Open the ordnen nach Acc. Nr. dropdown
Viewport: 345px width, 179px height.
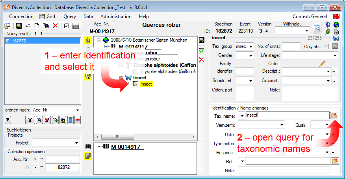(77, 110)
